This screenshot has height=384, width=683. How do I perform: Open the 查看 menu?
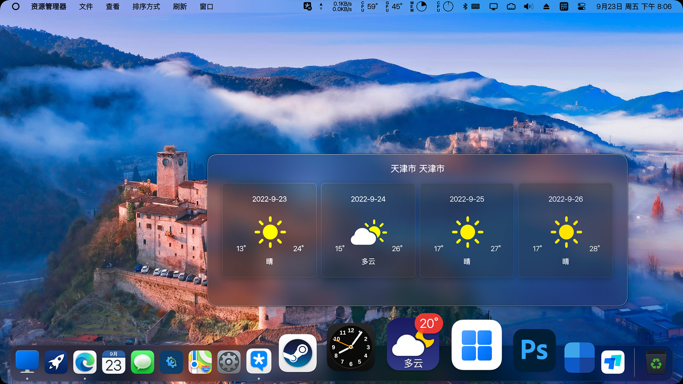pyautogui.click(x=112, y=6)
